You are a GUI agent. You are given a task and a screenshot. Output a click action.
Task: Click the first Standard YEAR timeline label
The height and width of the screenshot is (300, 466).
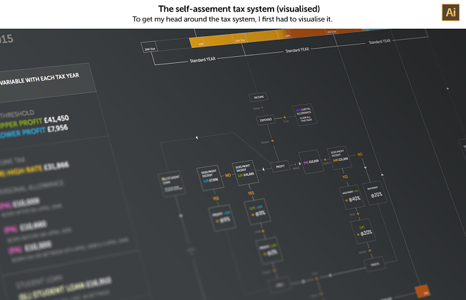[x=203, y=60]
